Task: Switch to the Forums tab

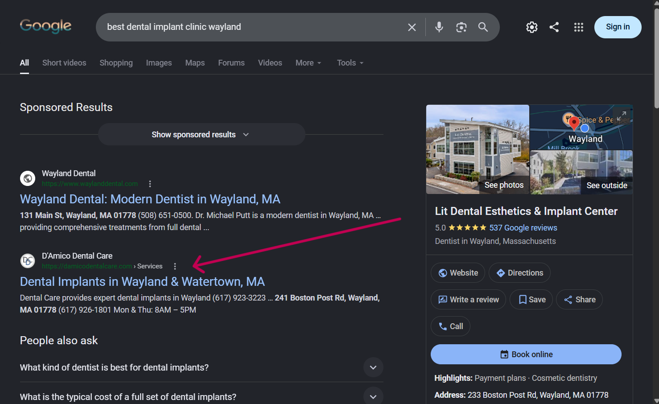Action: [231, 63]
